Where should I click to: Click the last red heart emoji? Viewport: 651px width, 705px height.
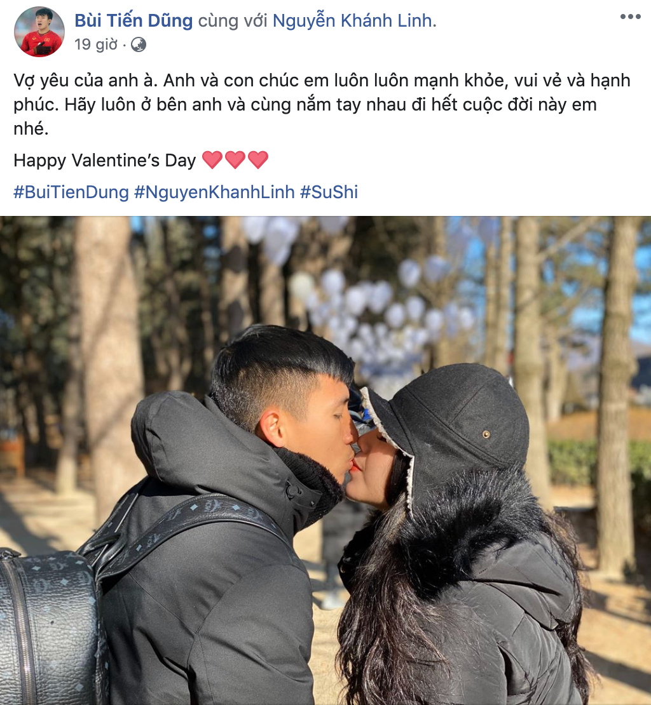[258, 160]
